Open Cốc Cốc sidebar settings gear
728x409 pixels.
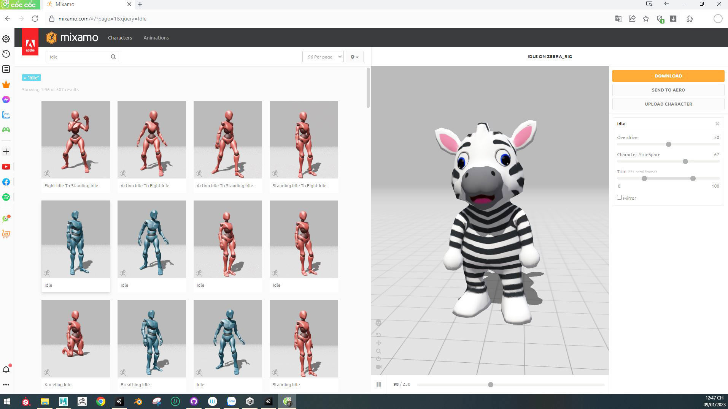tap(6, 39)
